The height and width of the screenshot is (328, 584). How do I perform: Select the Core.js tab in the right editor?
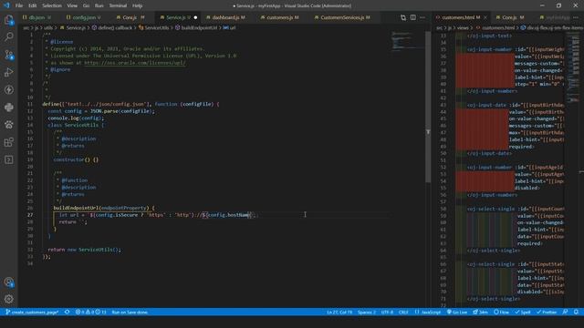(513, 17)
